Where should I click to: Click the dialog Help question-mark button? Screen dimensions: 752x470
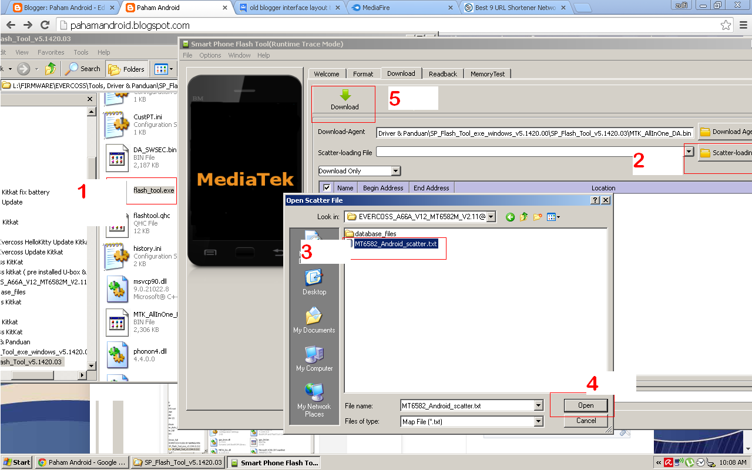(595, 200)
